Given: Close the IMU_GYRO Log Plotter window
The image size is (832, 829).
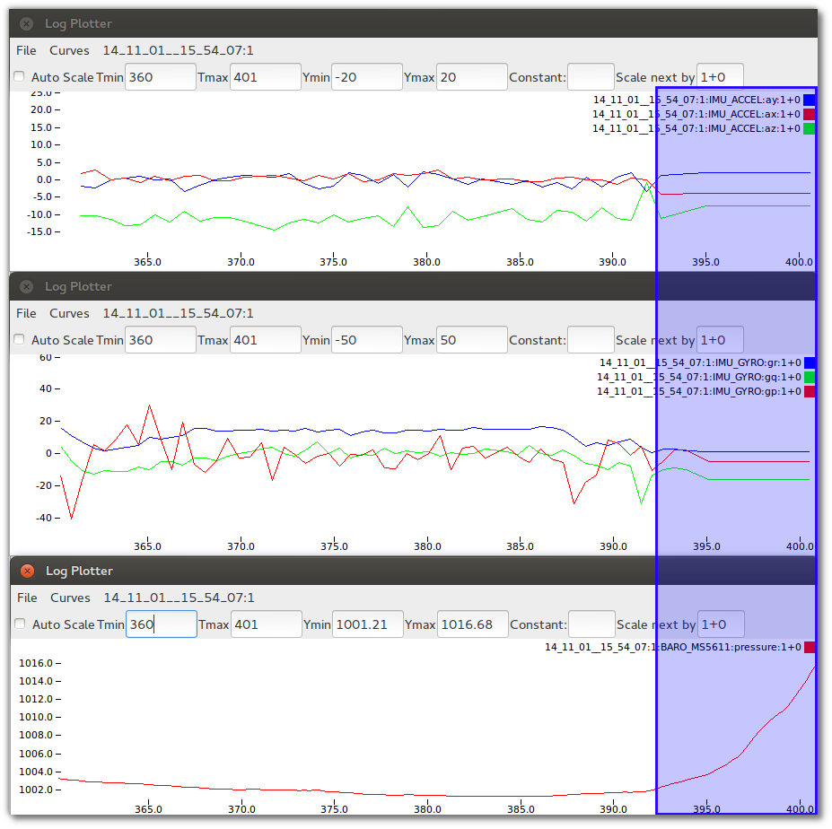Looking at the screenshot, I should click(x=26, y=286).
